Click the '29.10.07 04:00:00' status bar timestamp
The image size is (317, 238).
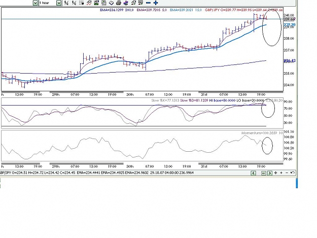click(164, 173)
